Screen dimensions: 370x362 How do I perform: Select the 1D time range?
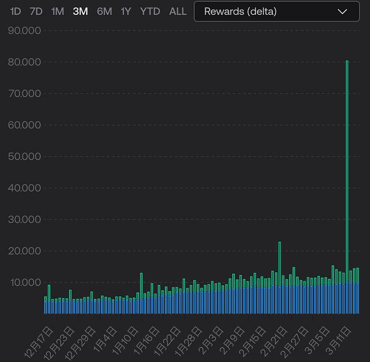pos(15,11)
